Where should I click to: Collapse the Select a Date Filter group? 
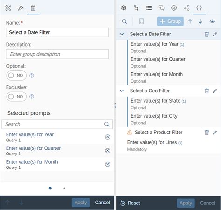coord(122,34)
